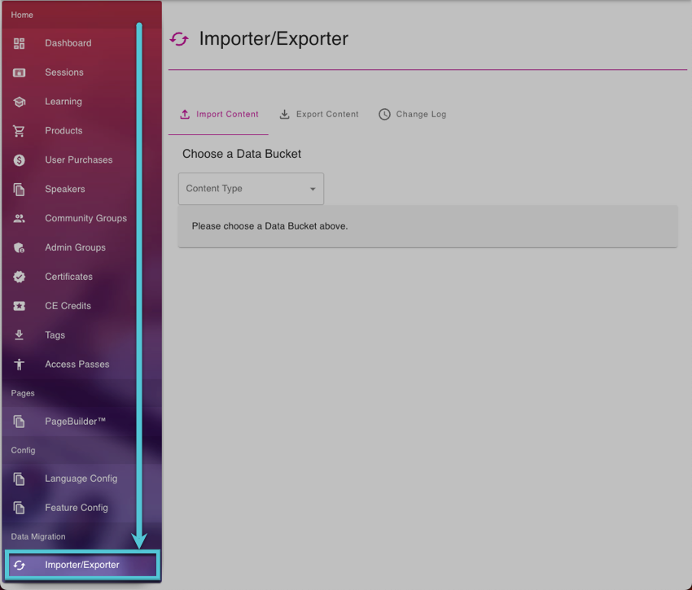This screenshot has height=590, width=692.
Task: Click the Home section header
Action: click(x=22, y=15)
